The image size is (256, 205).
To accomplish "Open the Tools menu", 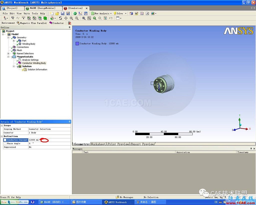I will 35,14.
